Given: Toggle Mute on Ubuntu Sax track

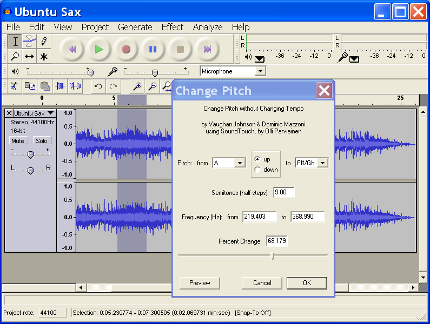Looking at the screenshot, I should [18, 141].
